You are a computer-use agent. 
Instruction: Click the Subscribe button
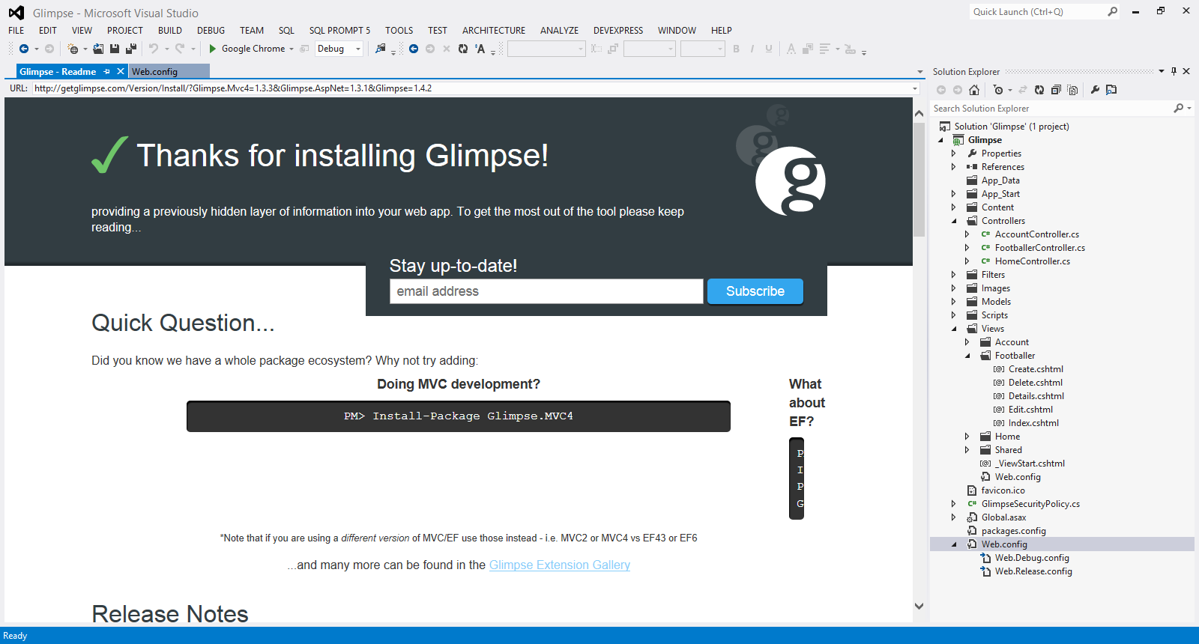755,291
